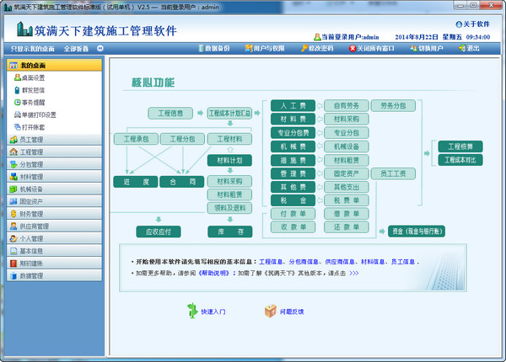Click the >>> other versions link

pyautogui.click(x=353, y=273)
